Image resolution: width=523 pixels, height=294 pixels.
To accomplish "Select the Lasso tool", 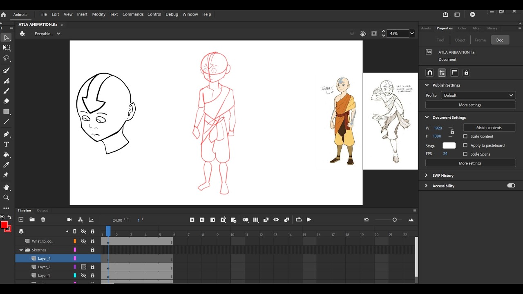I will click(x=6, y=58).
